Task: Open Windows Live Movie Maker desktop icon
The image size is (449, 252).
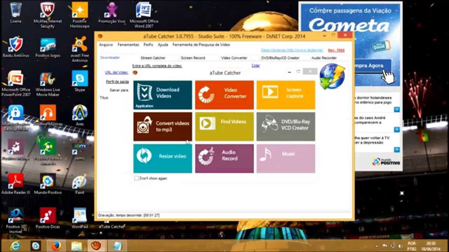Action: point(47,83)
